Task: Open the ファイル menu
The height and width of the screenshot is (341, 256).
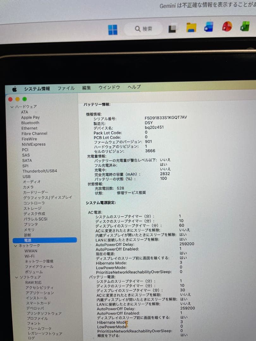Action: point(66,88)
